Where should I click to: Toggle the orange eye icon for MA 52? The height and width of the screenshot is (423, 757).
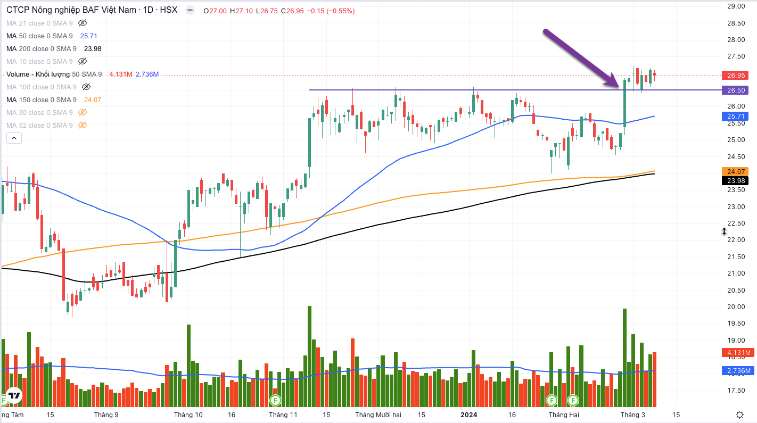pyautogui.click(x=82, y=125)
